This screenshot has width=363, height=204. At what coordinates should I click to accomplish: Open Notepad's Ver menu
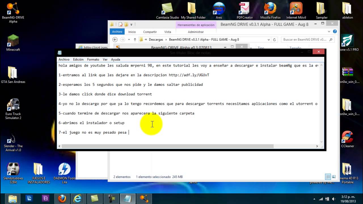(x=105, y=59)
